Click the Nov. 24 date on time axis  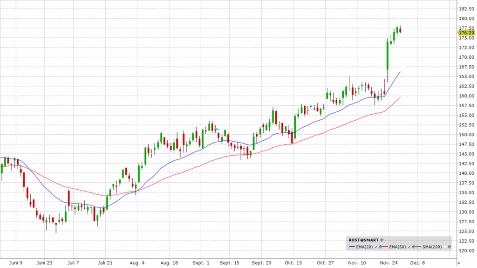pos(388,262)
